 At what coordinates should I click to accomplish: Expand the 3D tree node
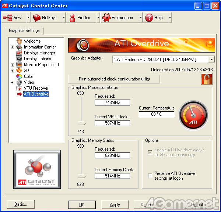tap(13, 71)
